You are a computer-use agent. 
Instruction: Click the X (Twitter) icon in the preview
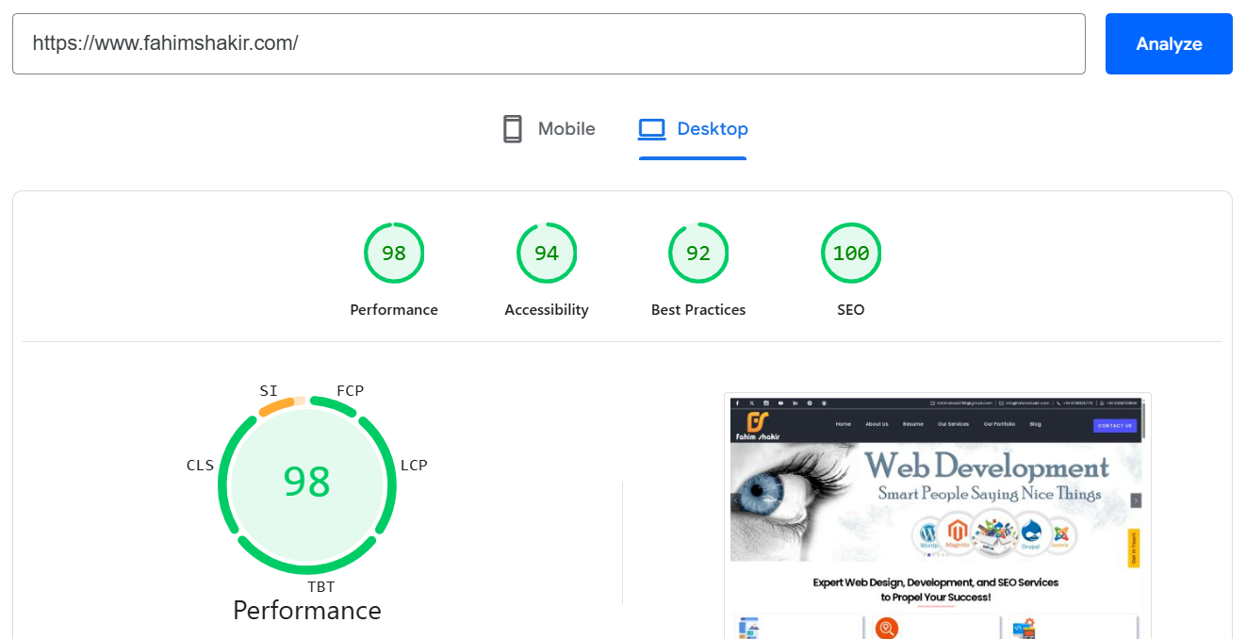pyautogui.click(x=752, y=402)
